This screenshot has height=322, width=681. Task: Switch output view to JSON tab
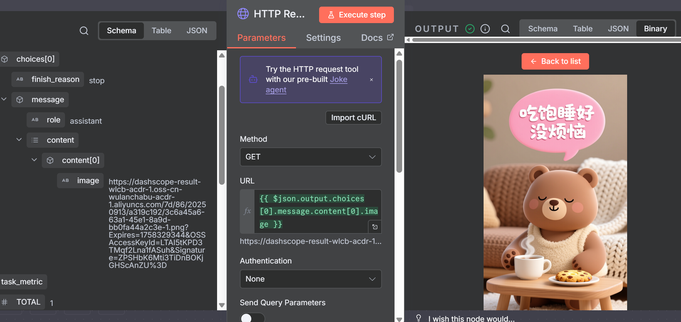[618, 29]
